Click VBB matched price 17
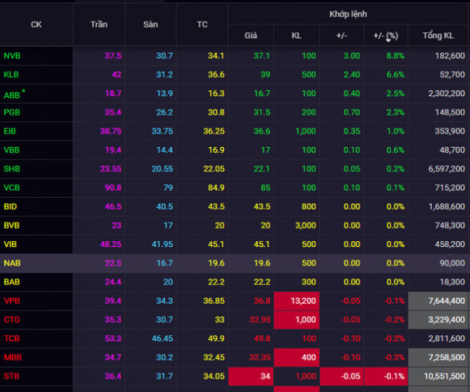The image size is (470, 392). pos(266,150)
